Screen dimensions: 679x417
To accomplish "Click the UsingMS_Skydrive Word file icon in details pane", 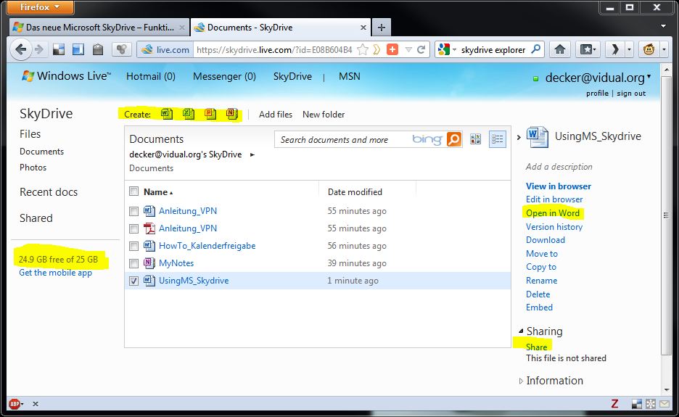I will point(537,137).
